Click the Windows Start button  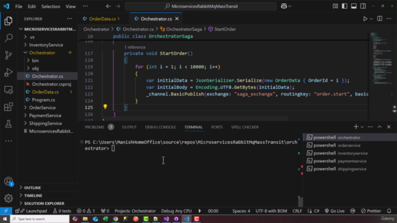(5, 219)
